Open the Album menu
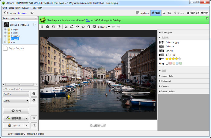Viewport: 211px width, 138px height. pyautogui.click(x=25, y=8)
